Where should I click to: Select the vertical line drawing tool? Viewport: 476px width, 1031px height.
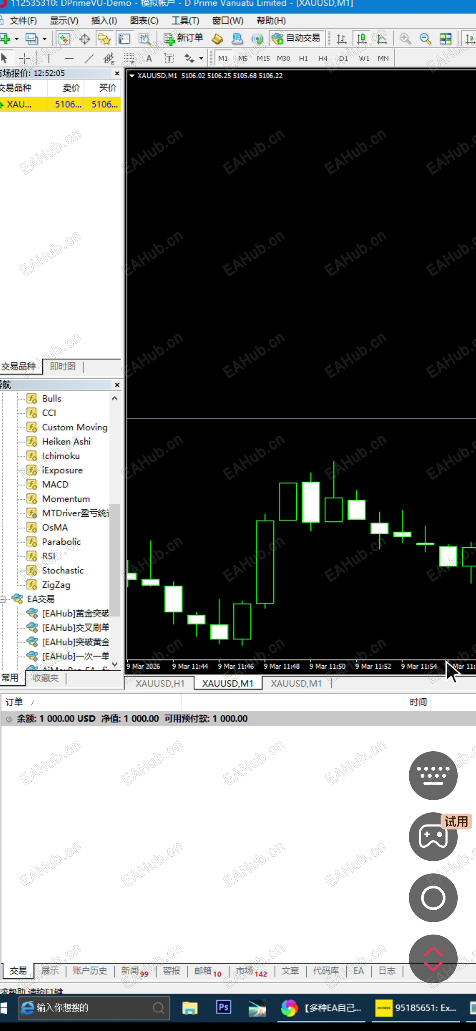click(49, 58)
